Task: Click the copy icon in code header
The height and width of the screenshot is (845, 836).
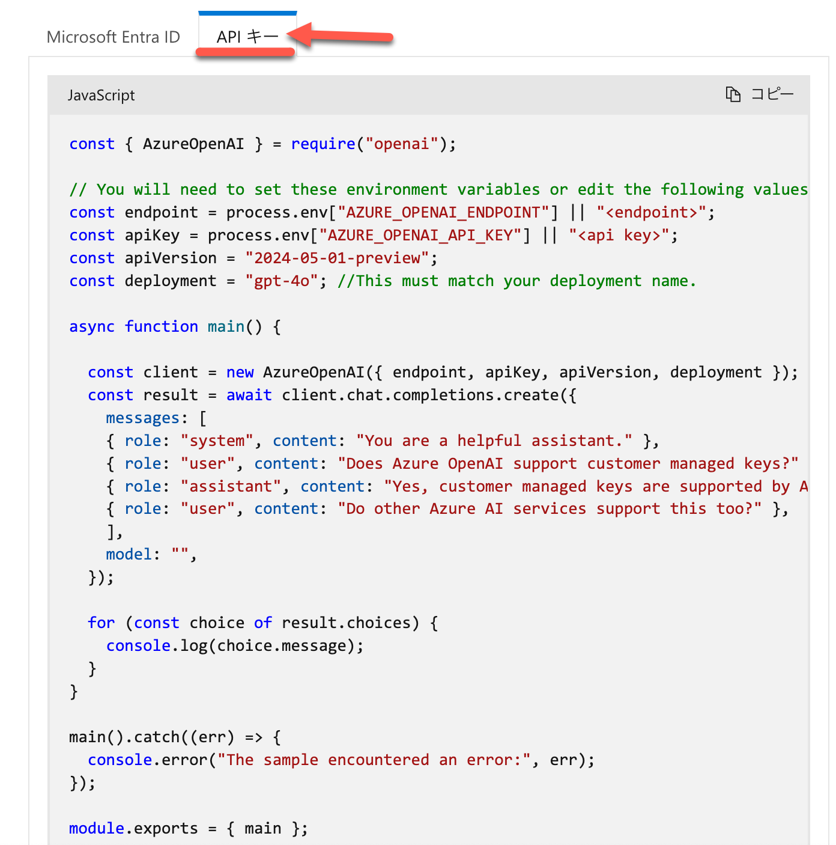Action: 733,94
